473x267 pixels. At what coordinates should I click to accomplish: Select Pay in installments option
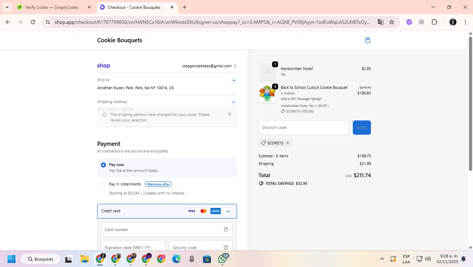(x=103, y=184)
